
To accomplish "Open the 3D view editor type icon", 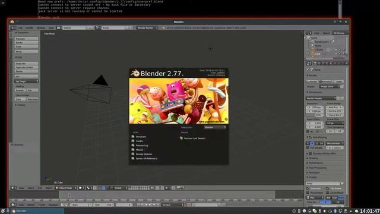I will point(13,188).
